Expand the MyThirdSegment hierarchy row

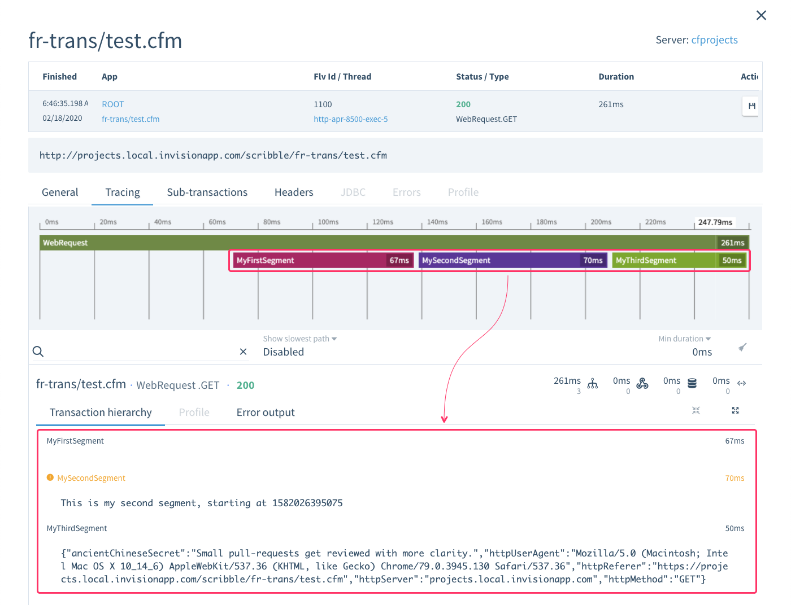(x=77, y=528)
